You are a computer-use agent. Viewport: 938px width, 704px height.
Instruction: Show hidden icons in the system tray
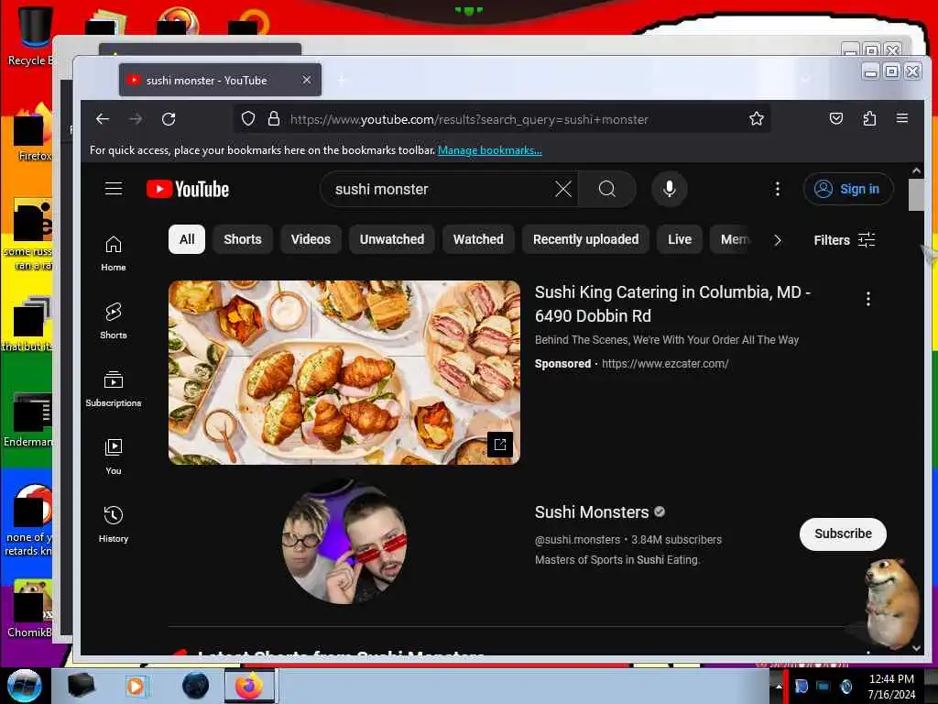click(x=779, y=686)
